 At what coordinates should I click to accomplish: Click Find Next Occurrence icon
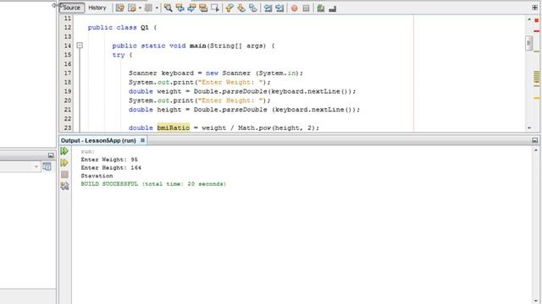coord(191,8)
